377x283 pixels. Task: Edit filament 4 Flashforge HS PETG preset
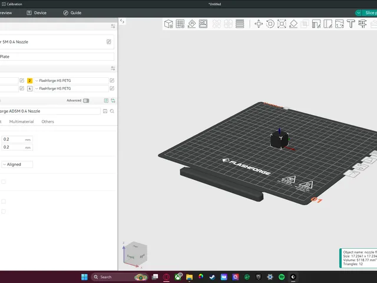(x=112, y=88)
